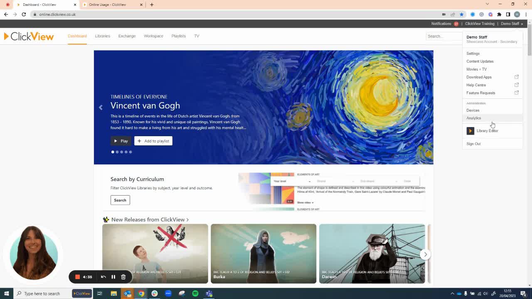Select second carousel dot indicator
This screenshot has height=299, width=532.
(117, 152)
